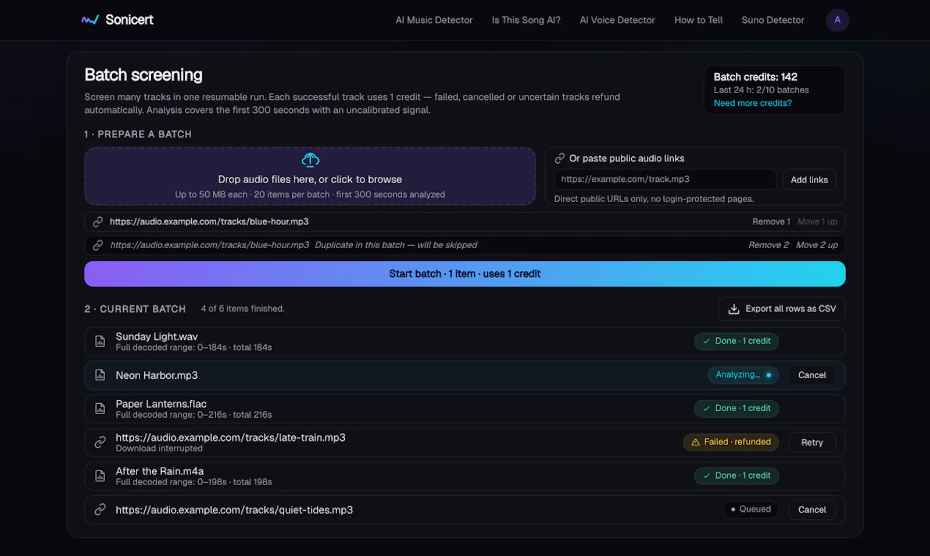Screen dimensions: 930x556
Task: Click file icon for Paper Lanterns.flac
Action: 100,409
